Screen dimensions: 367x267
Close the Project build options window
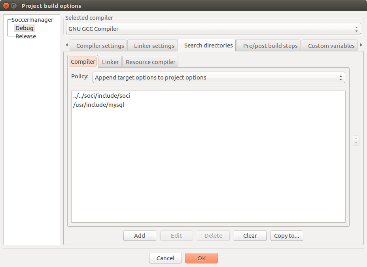(6, 6)
